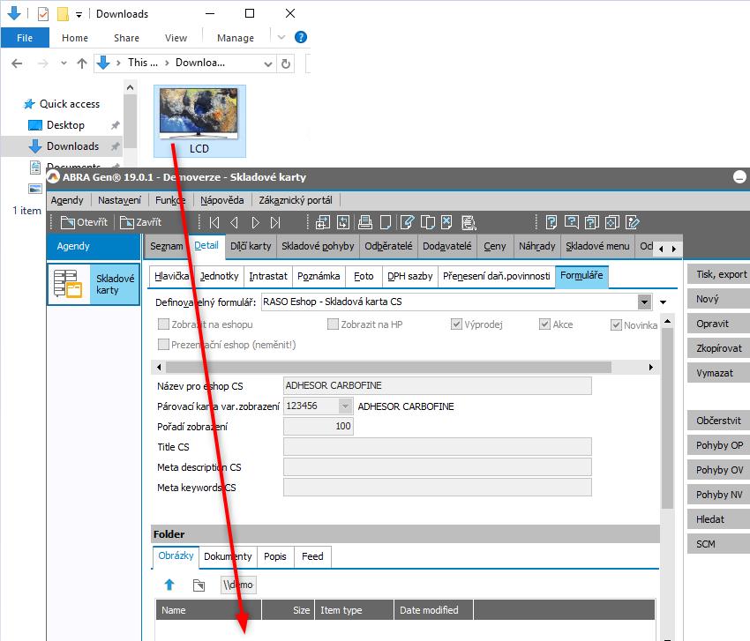750x641 pixels.
Task: Toggle the Akce checkbox
Action: (544, 324)
